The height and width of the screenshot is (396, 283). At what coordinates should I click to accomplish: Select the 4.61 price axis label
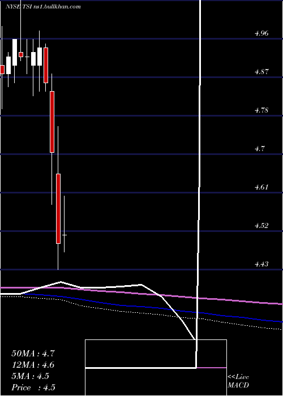tap(261, 187)
